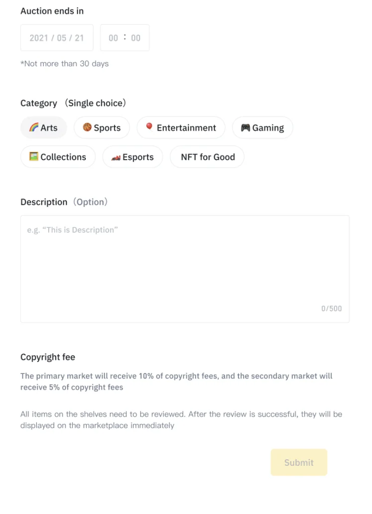Choose Sports as the category
372x514 pixels.
coord(101,127)
